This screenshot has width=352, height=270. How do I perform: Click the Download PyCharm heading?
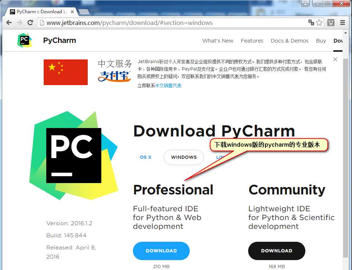[x=214, y=132]
